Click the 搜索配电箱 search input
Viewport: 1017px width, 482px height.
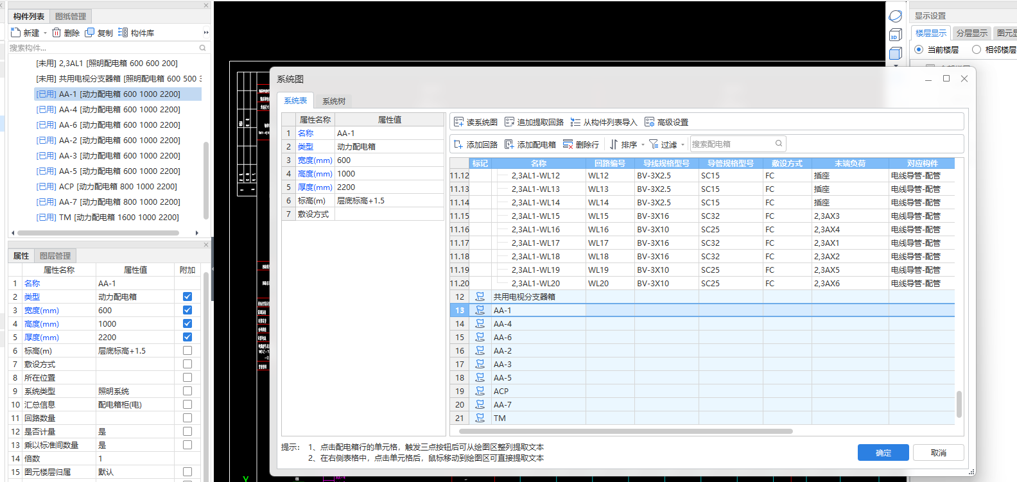pos(732,144)
